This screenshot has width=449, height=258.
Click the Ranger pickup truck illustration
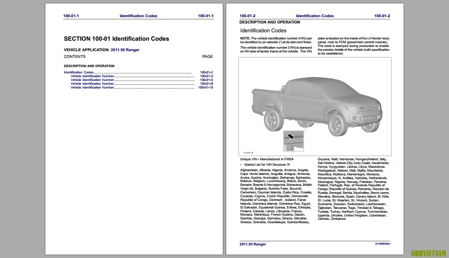coord(317,107)
